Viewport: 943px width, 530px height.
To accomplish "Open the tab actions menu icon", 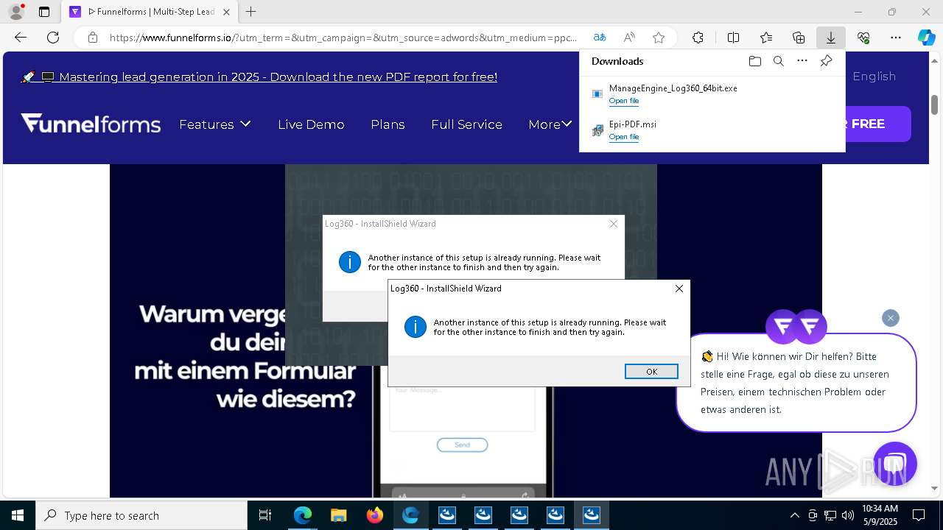I will [x=44, y=12].
